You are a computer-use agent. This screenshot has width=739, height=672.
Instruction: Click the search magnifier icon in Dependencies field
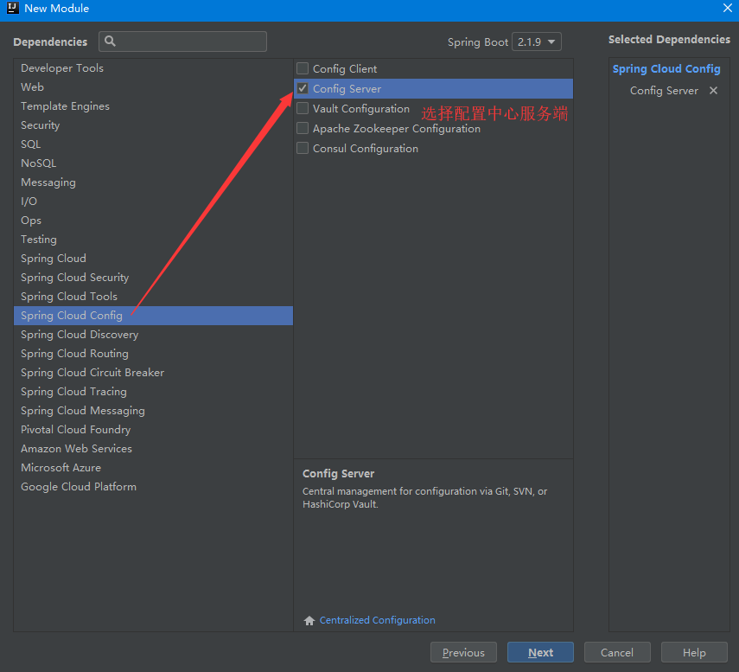110,41
